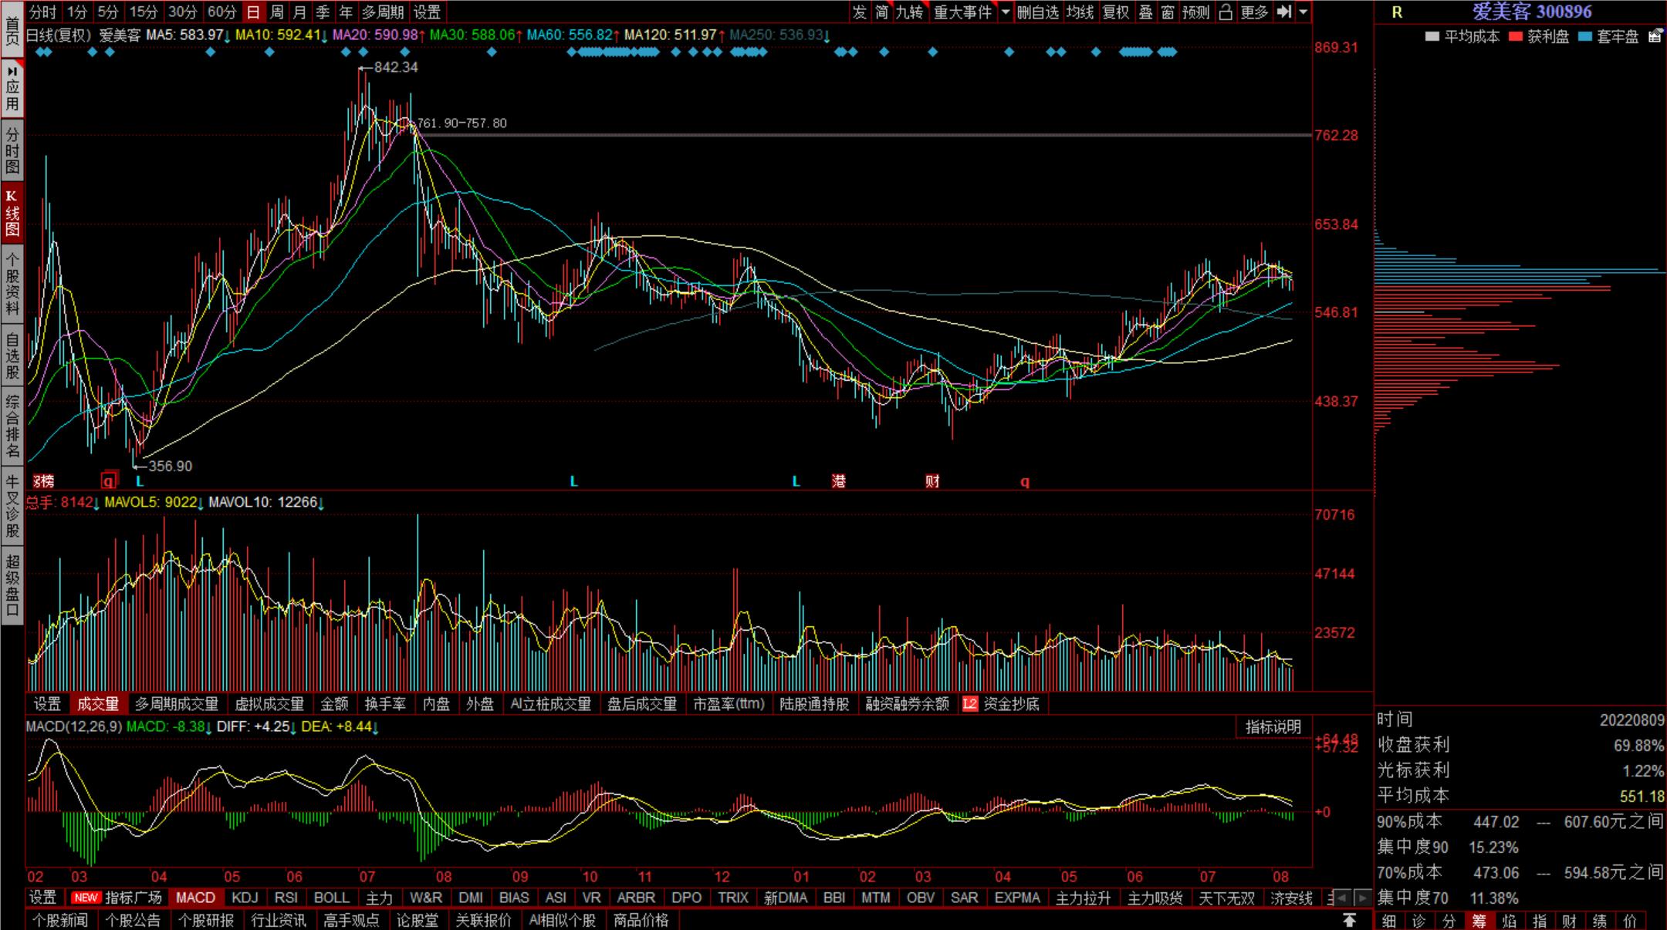The width and height of the screenshot is (1667, 930).
Task: Toggle 均线 moving averages display
Action: [1080, 12]
